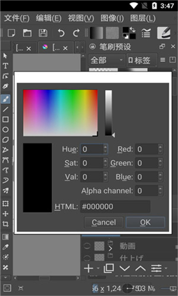The width and height of the screenshot is (178, 296).
Task: Click the Undo arrow icon
Action: click(x=61, y=33)
